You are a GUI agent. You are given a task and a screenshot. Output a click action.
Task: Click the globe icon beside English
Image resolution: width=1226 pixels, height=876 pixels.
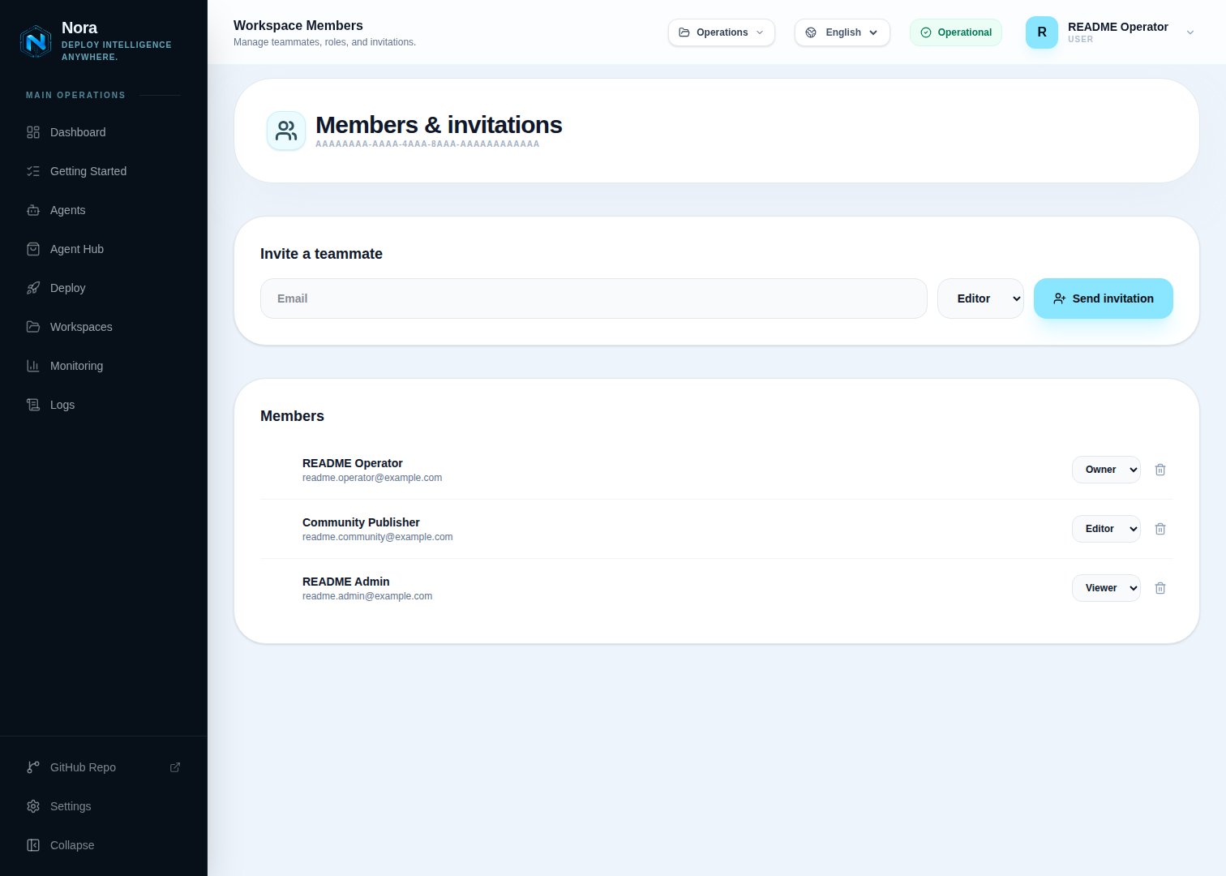coord(811,32)
